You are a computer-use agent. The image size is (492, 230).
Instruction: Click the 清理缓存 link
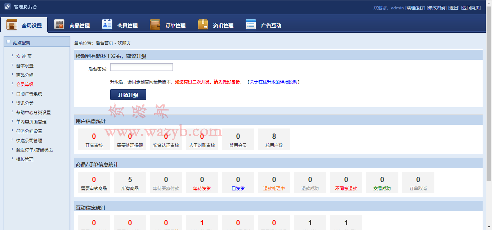[x=415, y=8]
